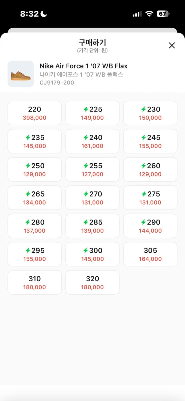Tap the lightning bolt next to size 275
185x401 pixels.
144,194
